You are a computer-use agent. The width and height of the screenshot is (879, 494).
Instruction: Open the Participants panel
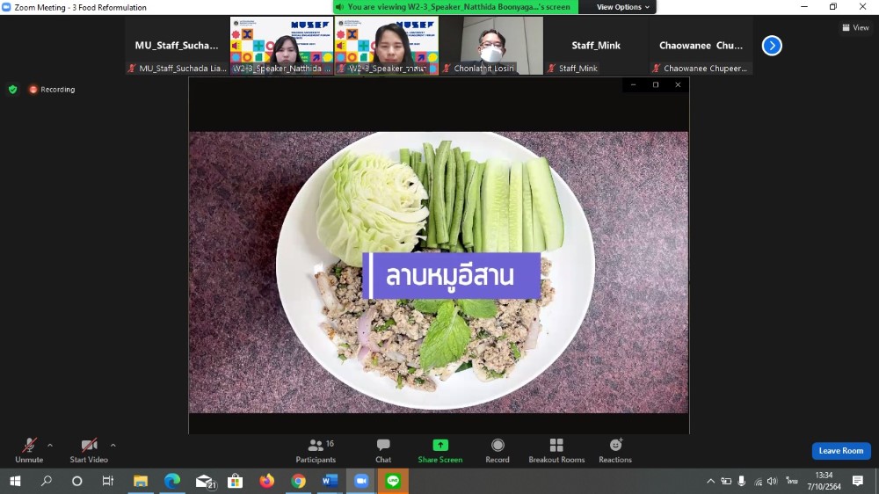(316, 450)
